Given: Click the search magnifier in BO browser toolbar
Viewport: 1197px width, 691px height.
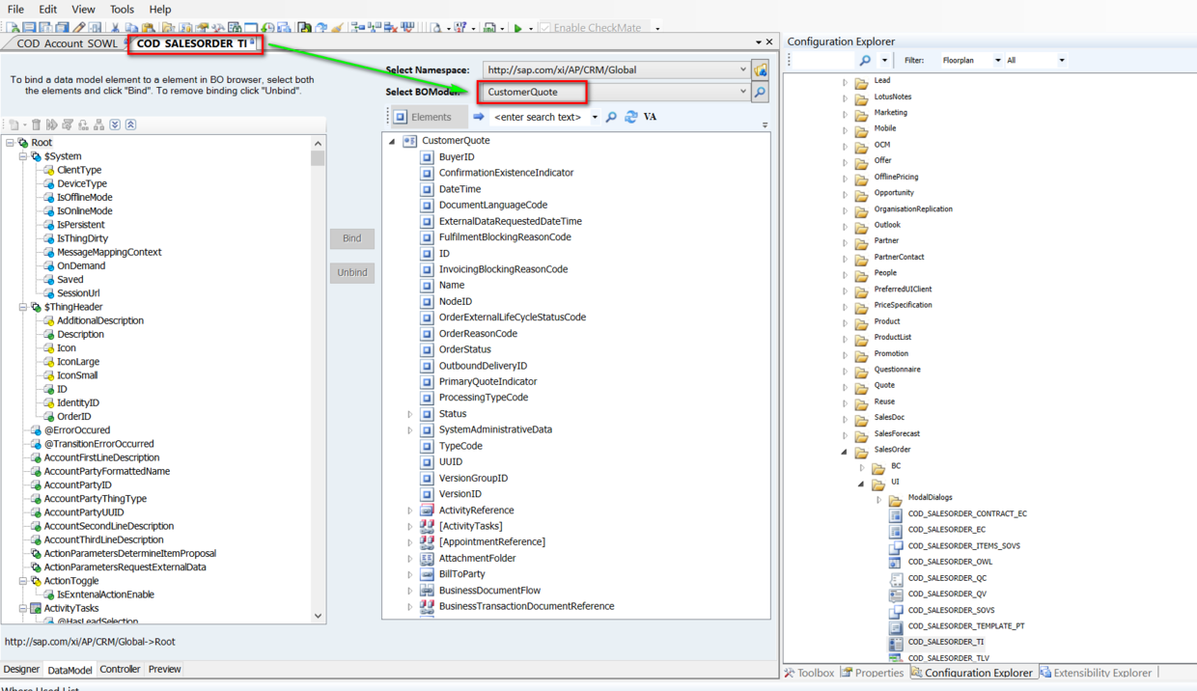Looking at the screenshot, I should (x=611, y=117).
